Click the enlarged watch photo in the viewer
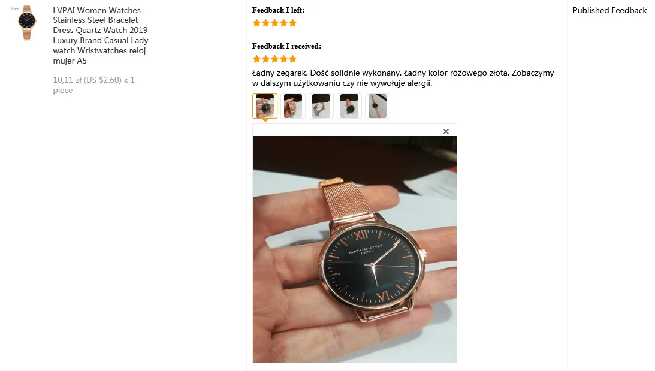The width and height of the screenshot is (655, 371). click(x=355, y=249)
